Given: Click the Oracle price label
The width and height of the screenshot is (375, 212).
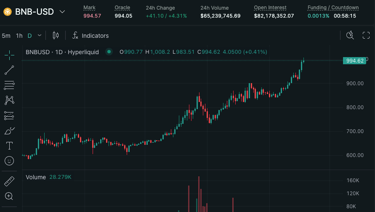Looking at the screenshot, I should [x=122, y=8].
